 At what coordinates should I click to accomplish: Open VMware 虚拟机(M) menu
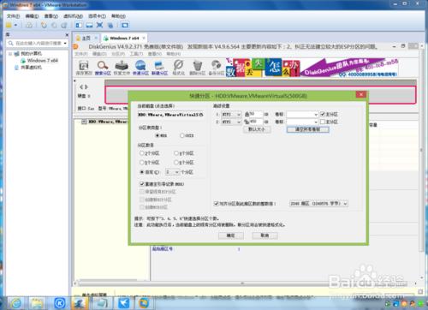click(73, 16)
